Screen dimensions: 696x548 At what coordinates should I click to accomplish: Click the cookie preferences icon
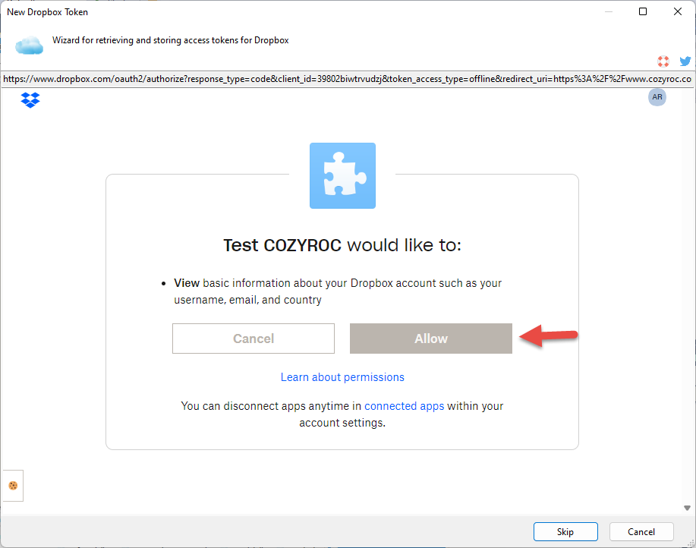pyautogui.click(x=13, y=486)
